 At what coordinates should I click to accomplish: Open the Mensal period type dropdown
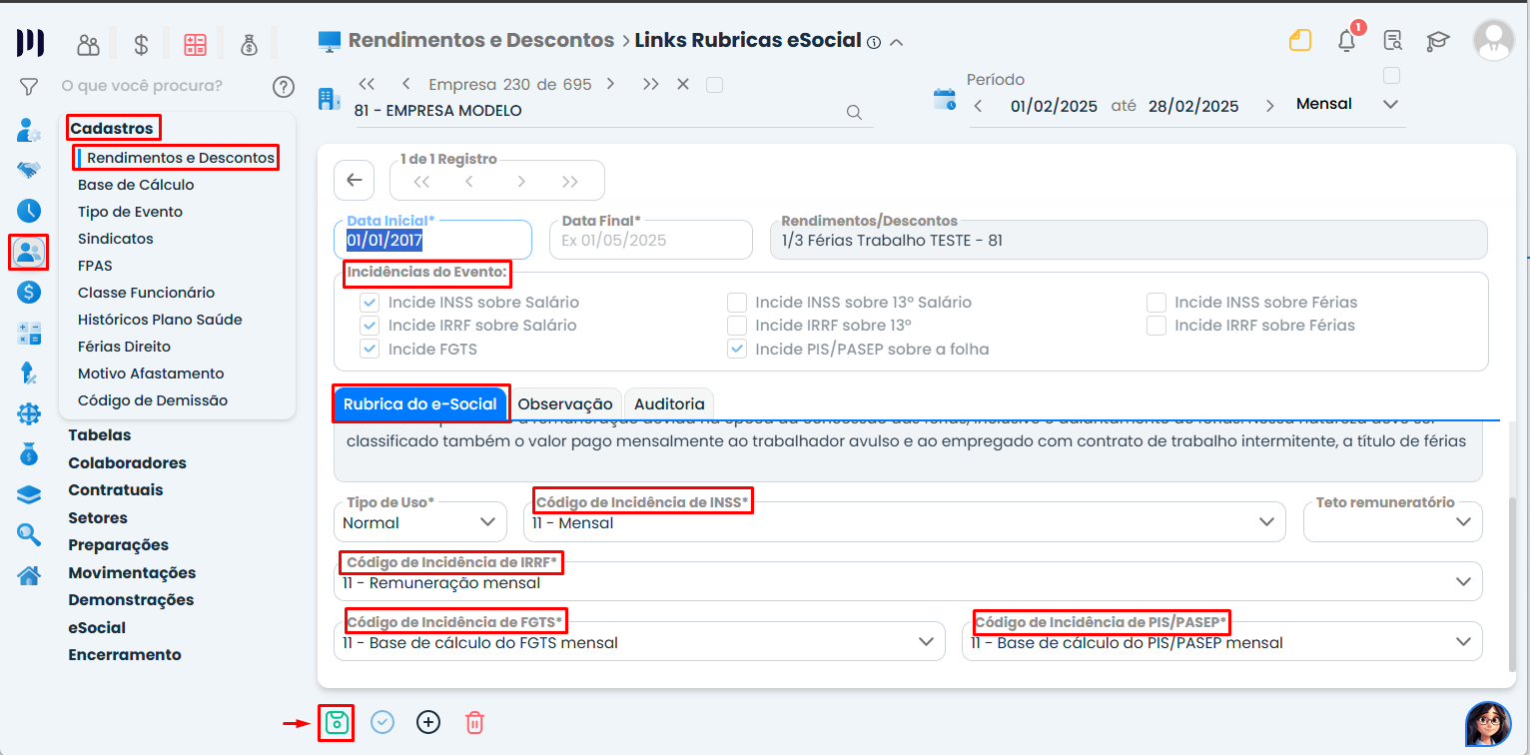pyautogui.click(x=1347, y=104)
